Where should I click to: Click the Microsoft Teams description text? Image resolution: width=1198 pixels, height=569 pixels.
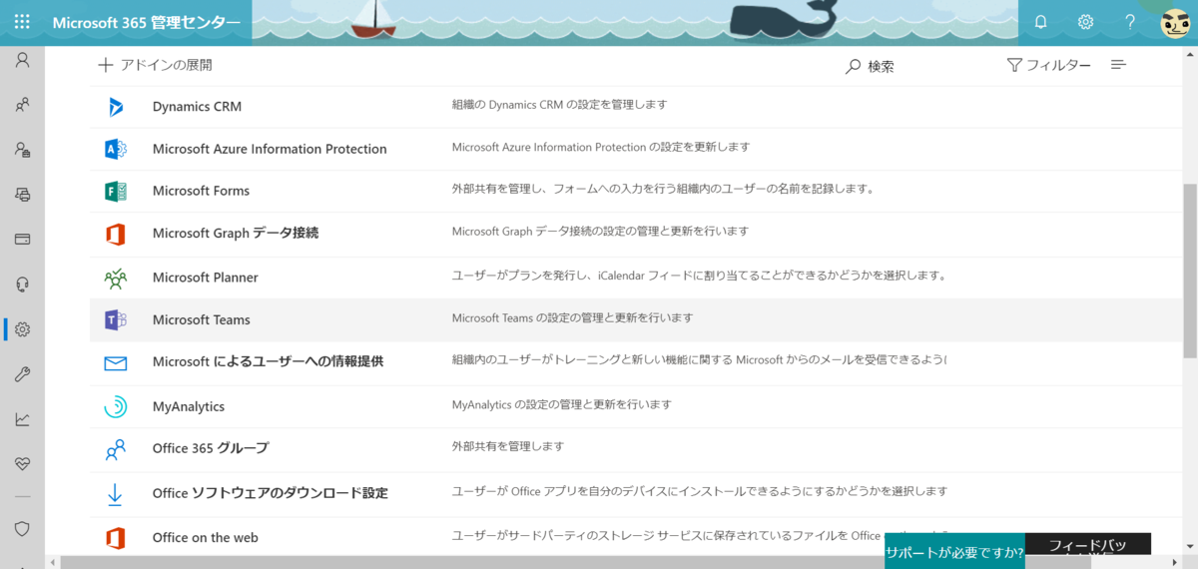[572, 318]
